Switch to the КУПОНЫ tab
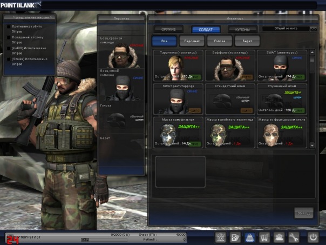Viewport: 326px width, 245px height. [242, 29]
